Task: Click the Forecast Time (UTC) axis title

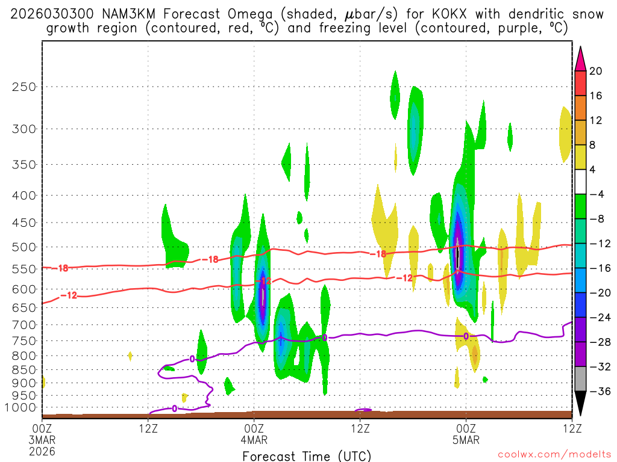Action: click(x=307, y=456)
